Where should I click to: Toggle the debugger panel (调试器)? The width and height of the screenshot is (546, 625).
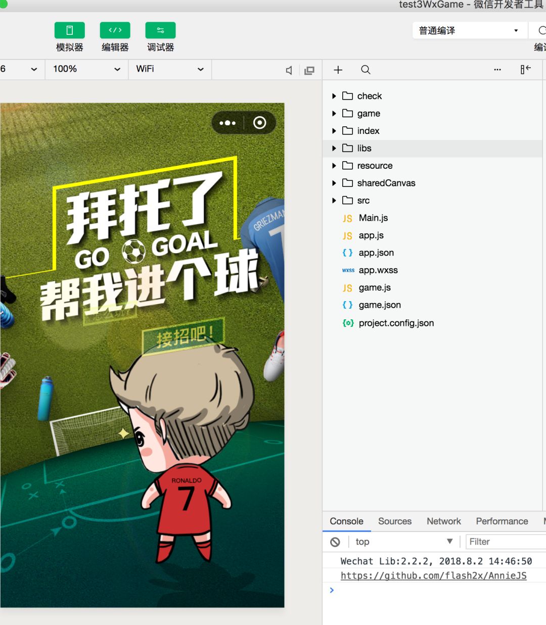point(161,30)
